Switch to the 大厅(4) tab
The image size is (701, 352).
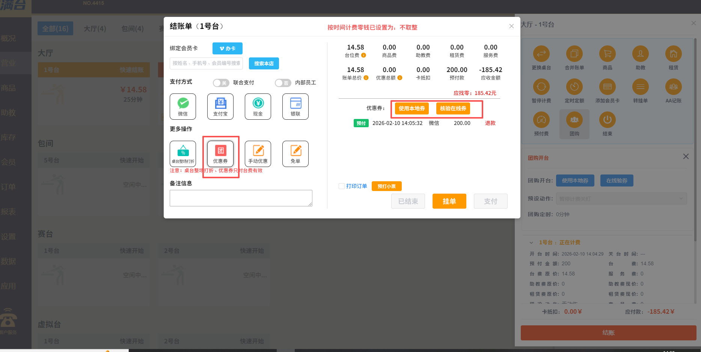coord(95,29)
